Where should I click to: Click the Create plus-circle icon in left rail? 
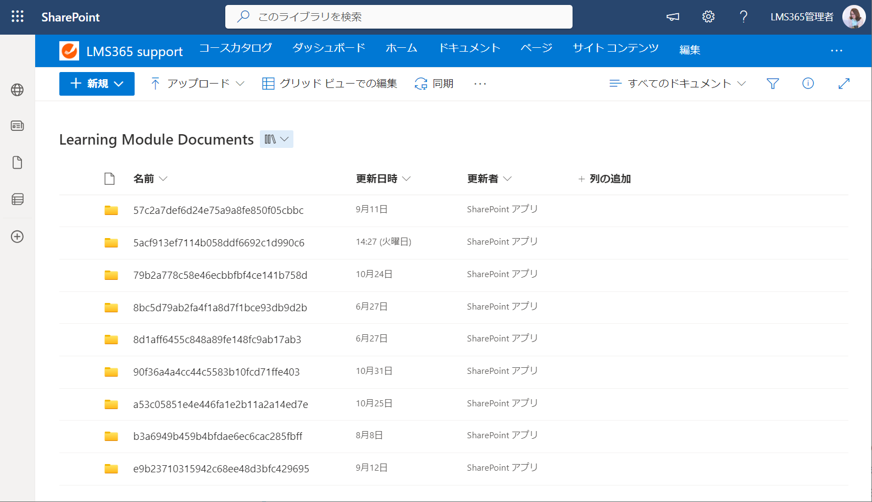pyautogui.click(x=17, y=236)
